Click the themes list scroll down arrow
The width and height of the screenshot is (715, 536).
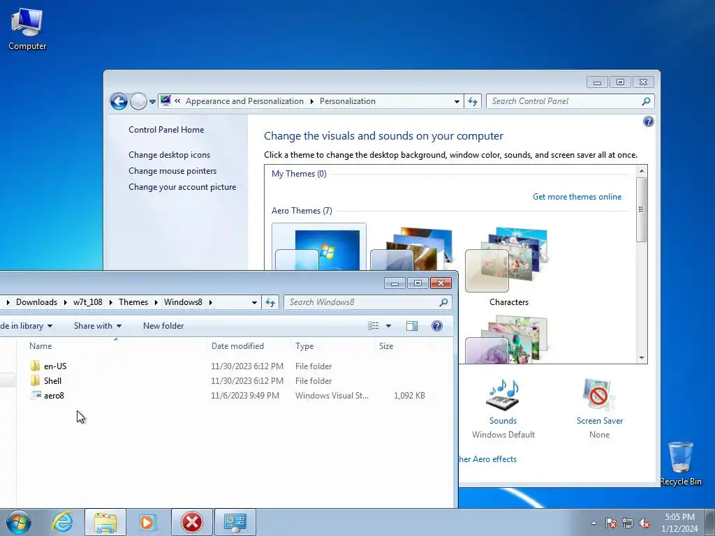point(641,358)
